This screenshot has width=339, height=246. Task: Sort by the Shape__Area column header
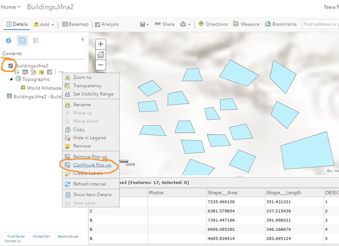coord(236,193)
